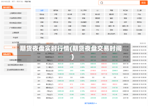Select the PTA category filter

(x=97, y=30)
